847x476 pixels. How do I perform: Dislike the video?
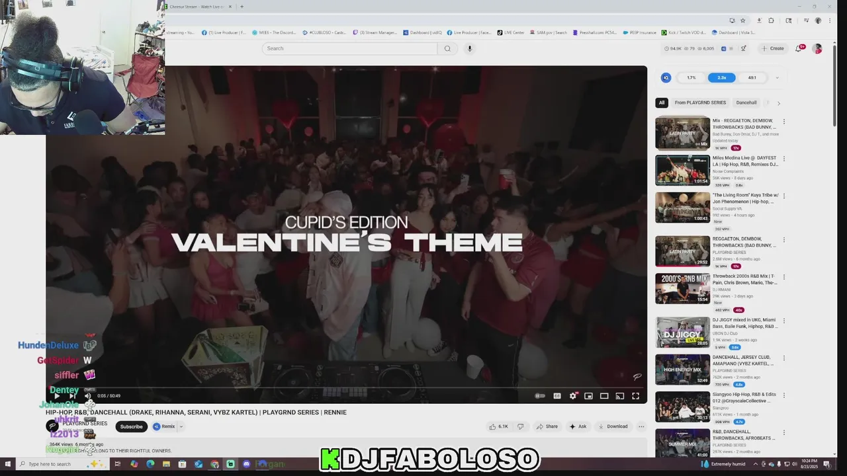(520, 426)
